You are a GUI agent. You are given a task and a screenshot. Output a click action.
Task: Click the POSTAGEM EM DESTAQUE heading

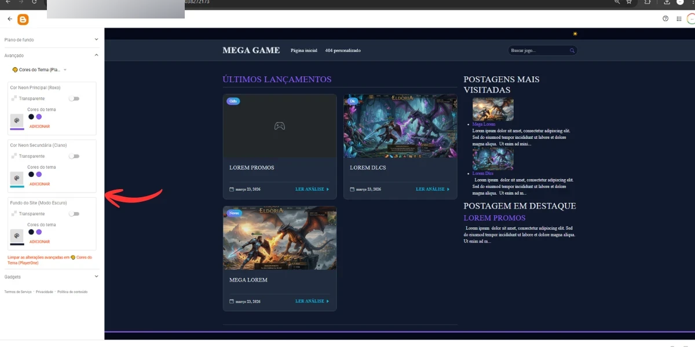coord(520,206)
